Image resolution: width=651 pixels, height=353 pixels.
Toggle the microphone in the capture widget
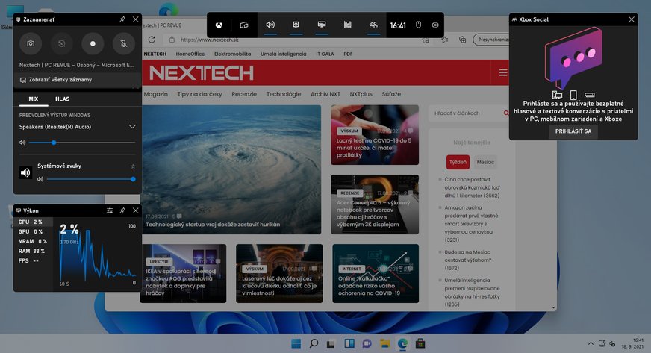click(x=123, y=44)
